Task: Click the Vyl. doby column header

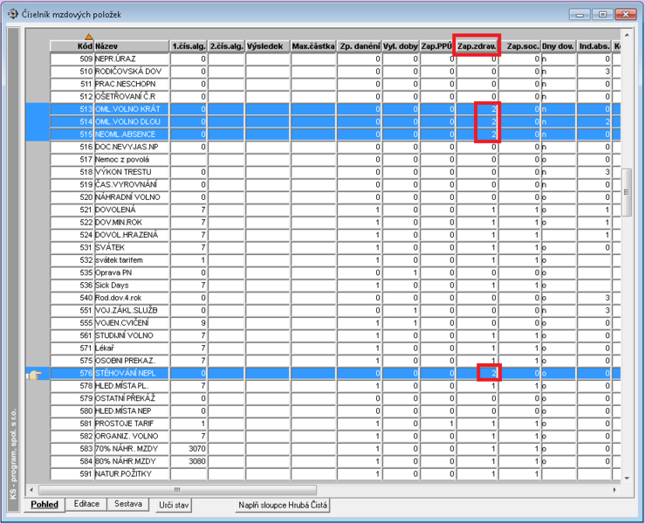Action: click(401, 46)
